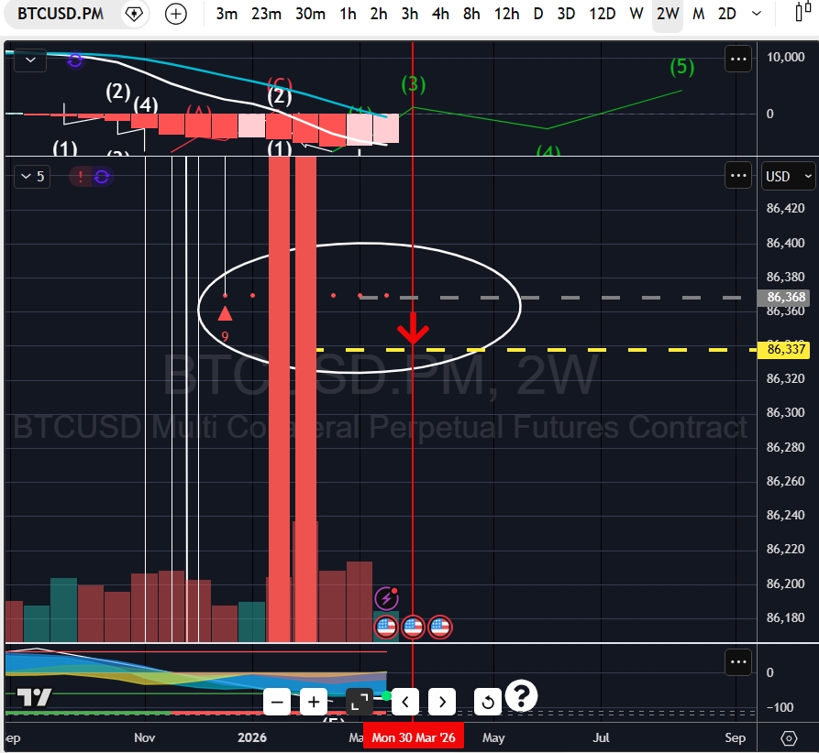
Task: Open the BTCUSD.PM symbol search
Action: pos(60,14)
